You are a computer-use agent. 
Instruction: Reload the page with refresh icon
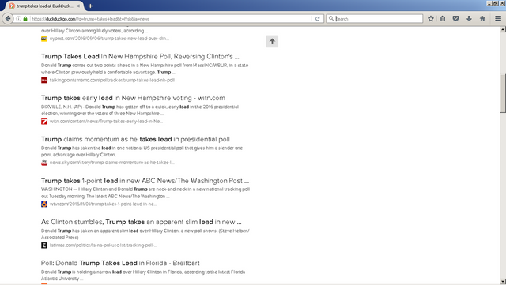318,19
